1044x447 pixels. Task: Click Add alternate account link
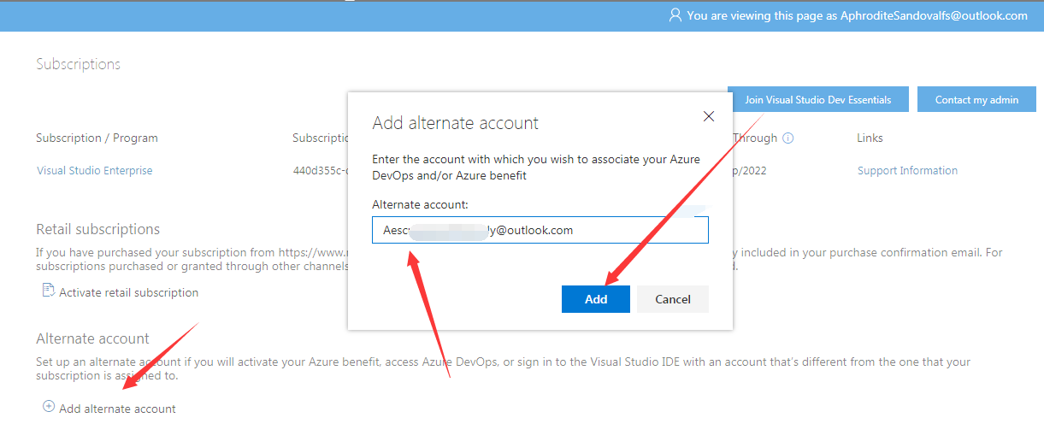point(117,409)
